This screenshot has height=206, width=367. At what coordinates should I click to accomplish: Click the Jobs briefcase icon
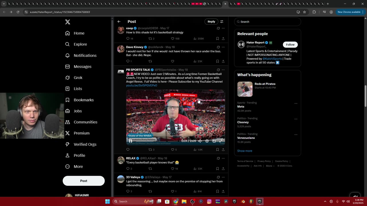[67, 111]
